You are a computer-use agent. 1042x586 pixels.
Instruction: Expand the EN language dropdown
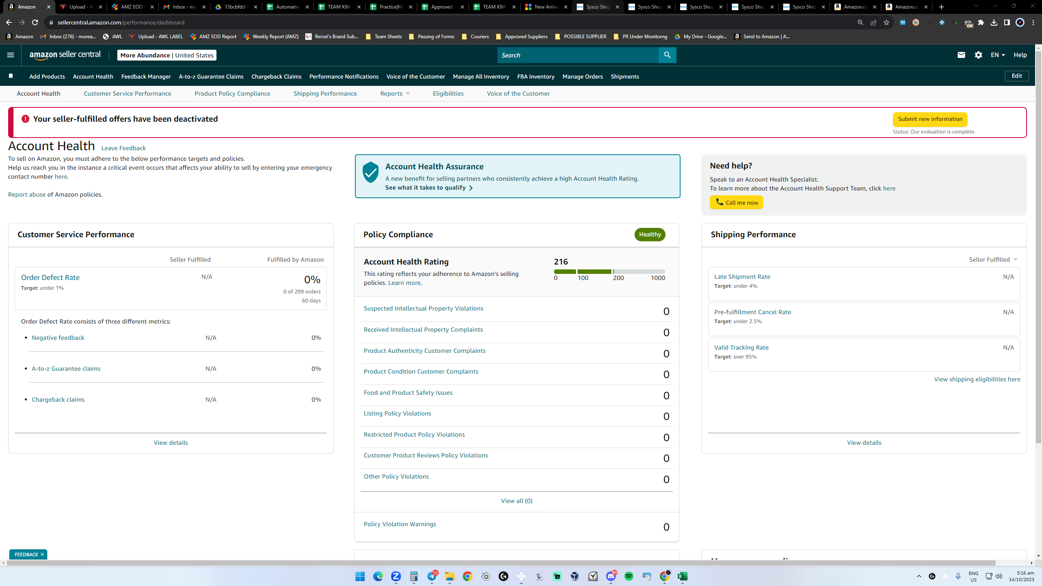(998, 55)
